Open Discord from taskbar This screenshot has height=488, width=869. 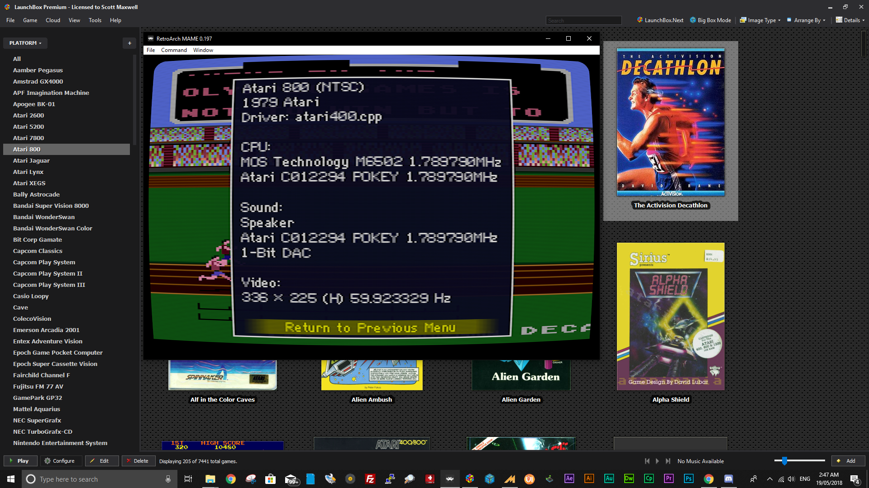(x=729, y=479)
